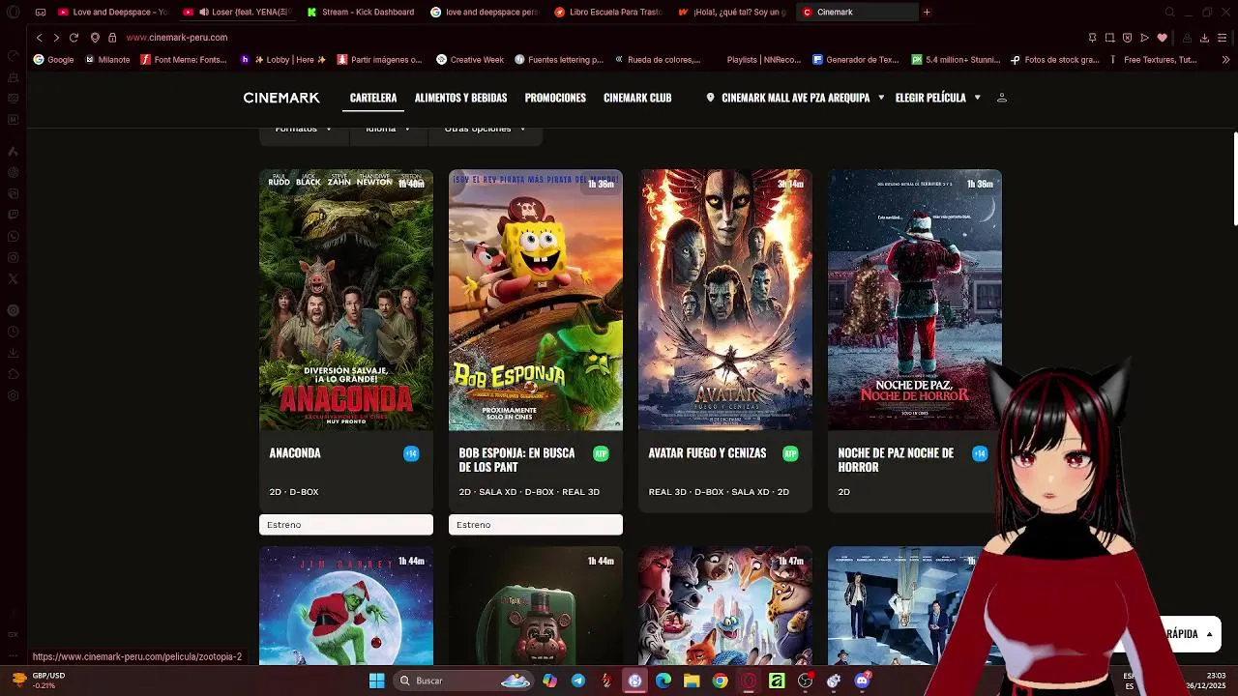This screenshot has width=1238, height=696.
Task: Open the Elegir Película dropdown
Action: 937,98
